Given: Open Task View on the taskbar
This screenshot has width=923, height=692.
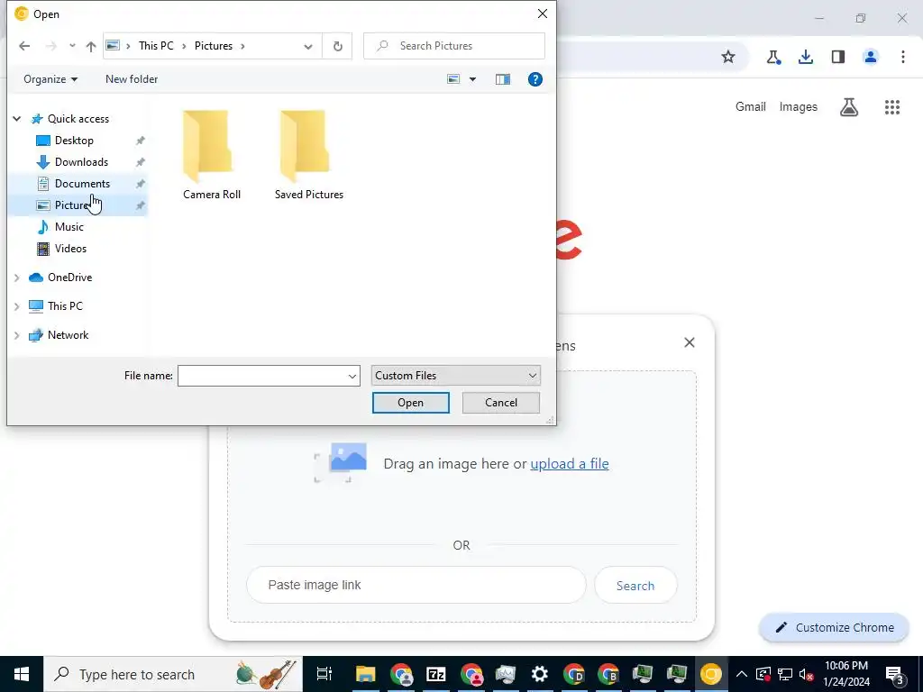Looking at the screenshot, I should (x=324, y=674).
